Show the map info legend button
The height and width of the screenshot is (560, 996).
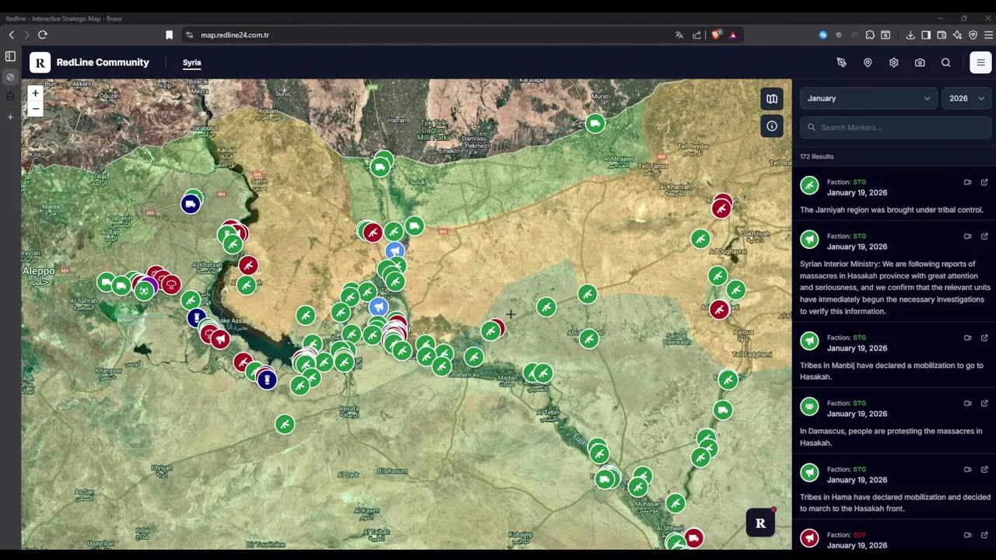coord(772,126)
